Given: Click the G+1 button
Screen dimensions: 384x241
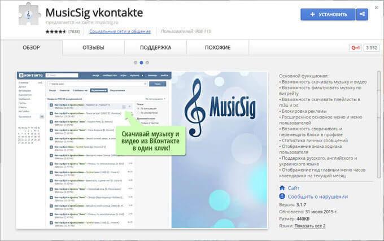Looking at the screenshot, I should (x=355, y=48).
